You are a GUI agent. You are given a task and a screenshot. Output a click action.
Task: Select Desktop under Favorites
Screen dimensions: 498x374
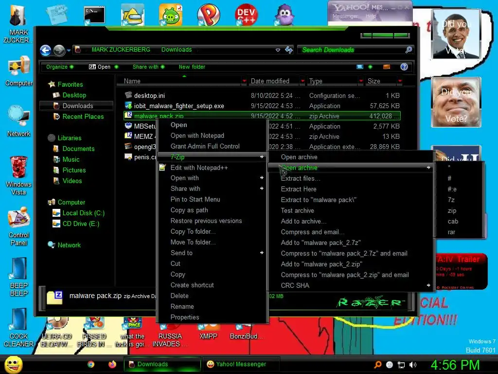pyautogui.click(x=74, y=95)
